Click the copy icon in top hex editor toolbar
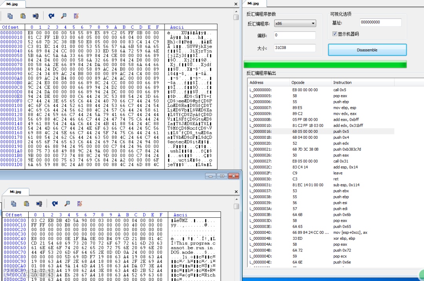Image resolution: width=424 pixels, height=281 pixels. pyautogui.click(x=10, y=16)
